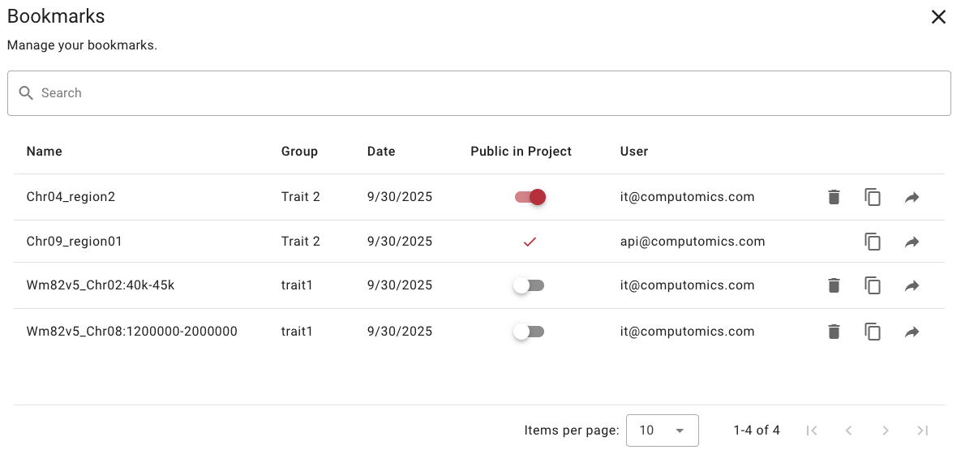The height and width of the screenshot is (454, 961).
Task: Jump to the last page
Action: [922, 430]
